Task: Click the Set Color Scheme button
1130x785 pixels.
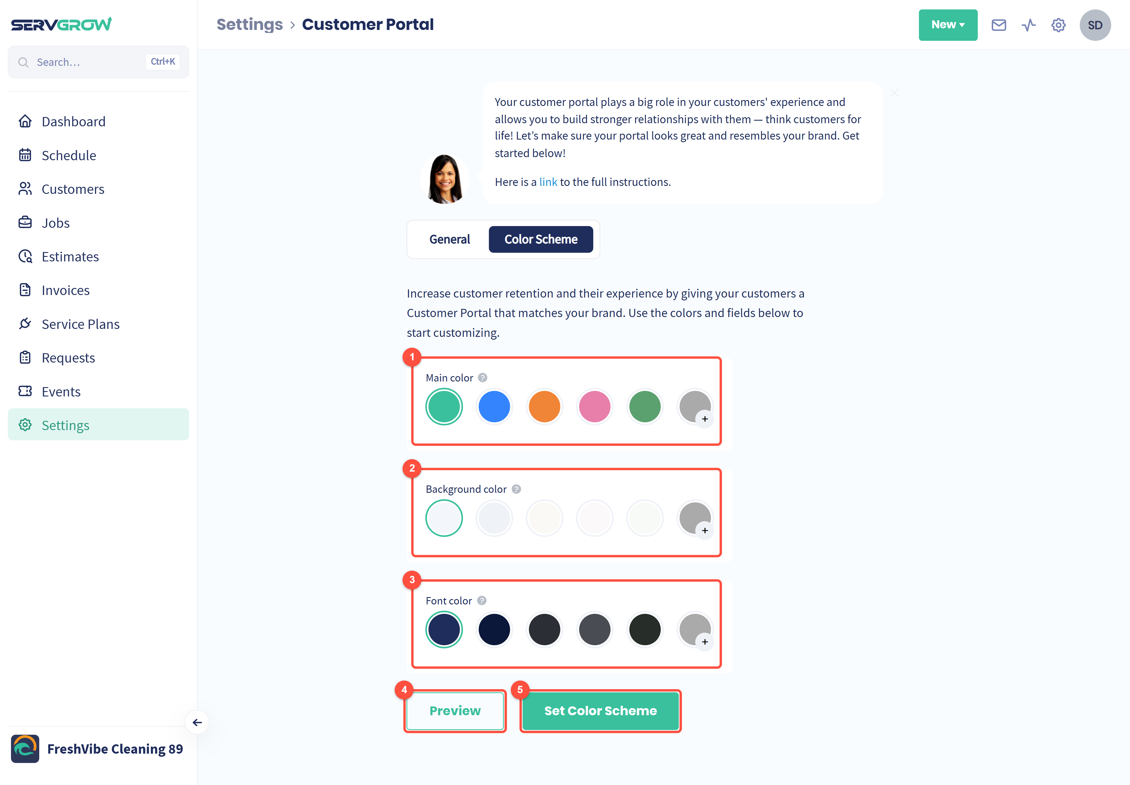Action: coord(600,711)
